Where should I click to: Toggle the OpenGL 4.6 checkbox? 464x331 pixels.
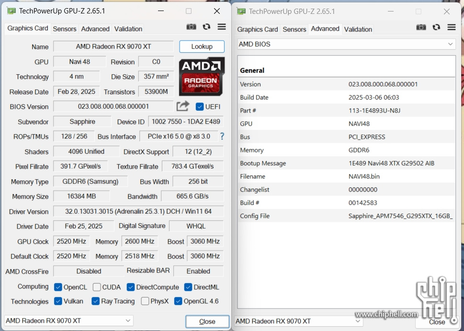click(178, 301)
